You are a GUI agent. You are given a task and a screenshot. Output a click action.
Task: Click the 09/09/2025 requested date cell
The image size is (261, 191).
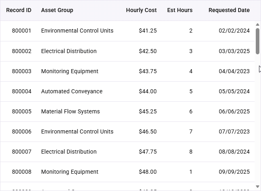click(x=234, y=172)
